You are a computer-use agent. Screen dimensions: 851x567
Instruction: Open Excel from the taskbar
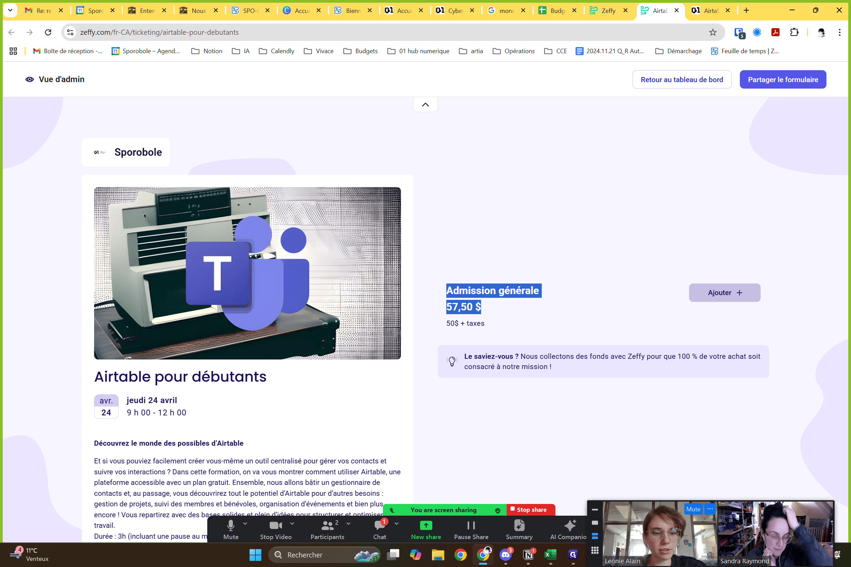click(550, 555)
